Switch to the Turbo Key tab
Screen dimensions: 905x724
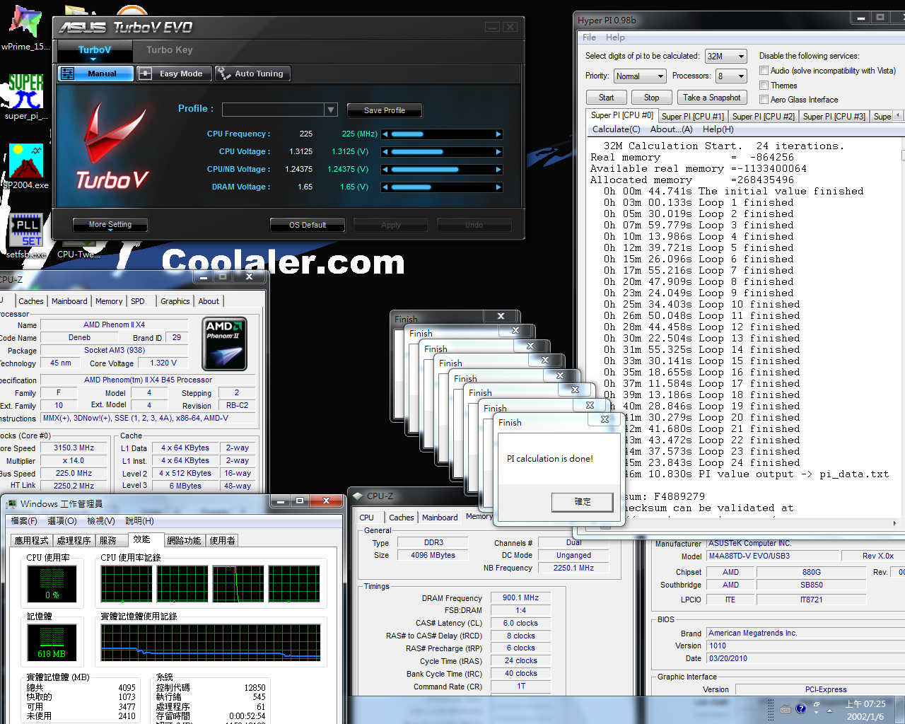[169, 50]
